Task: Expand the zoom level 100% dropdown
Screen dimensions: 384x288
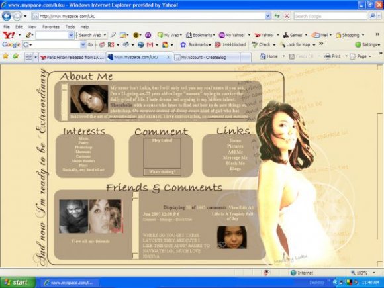Action: point(374,273)
